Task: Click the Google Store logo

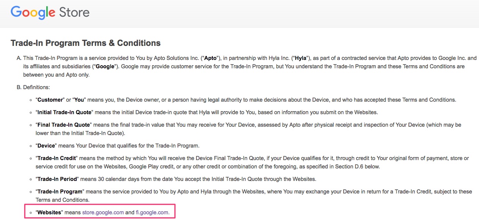Action: click(x=50, y=13)
